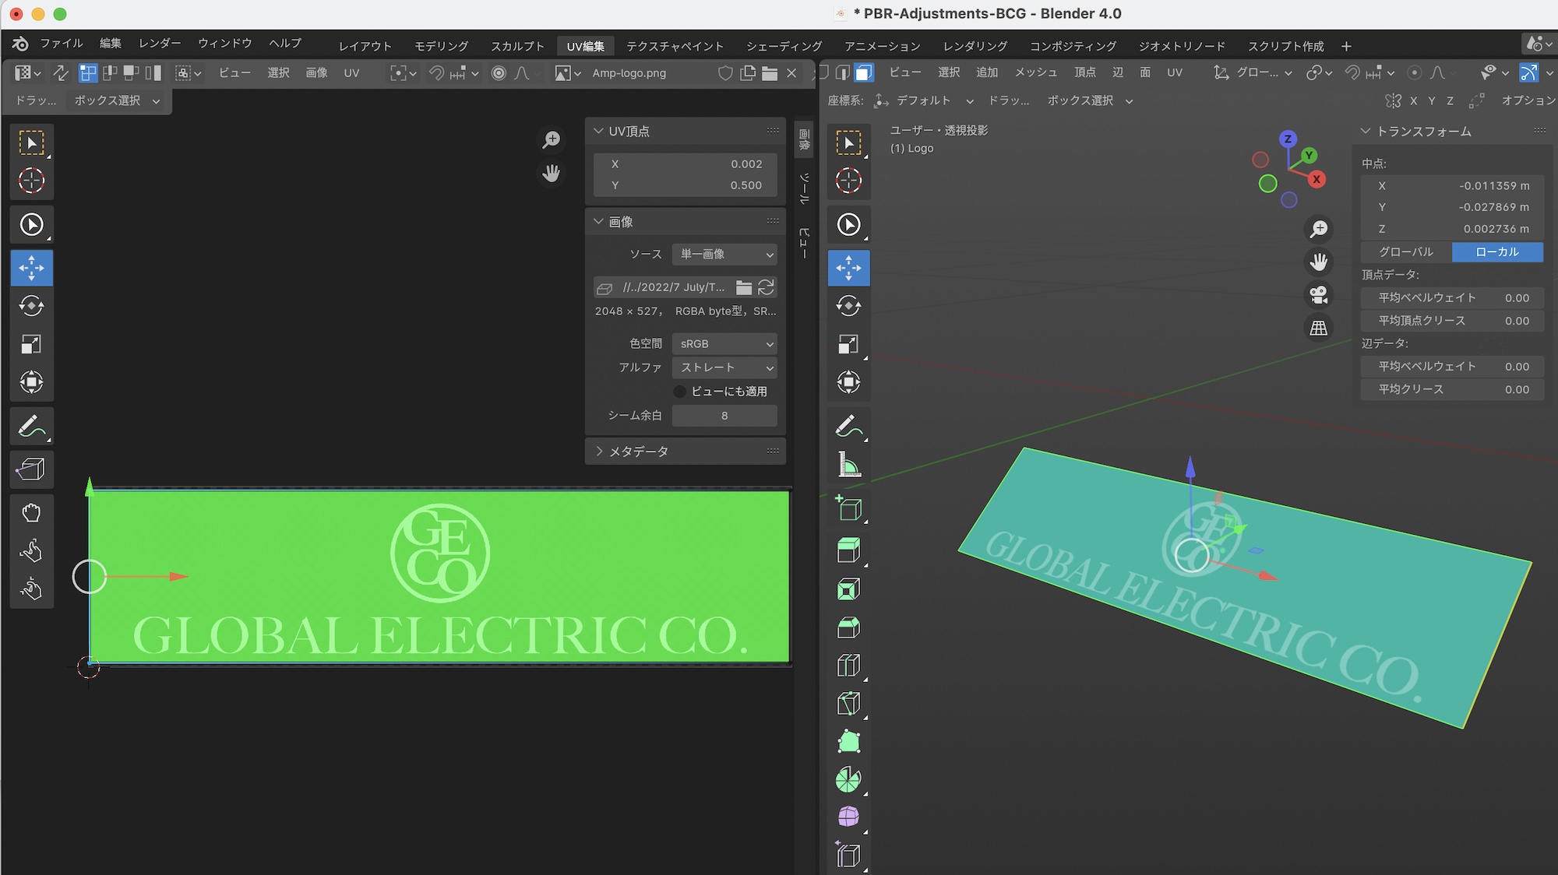Select the Knife tool in viewport
Image resolution: width=1558 pixels, height=875 pixels.
[848, 704]
